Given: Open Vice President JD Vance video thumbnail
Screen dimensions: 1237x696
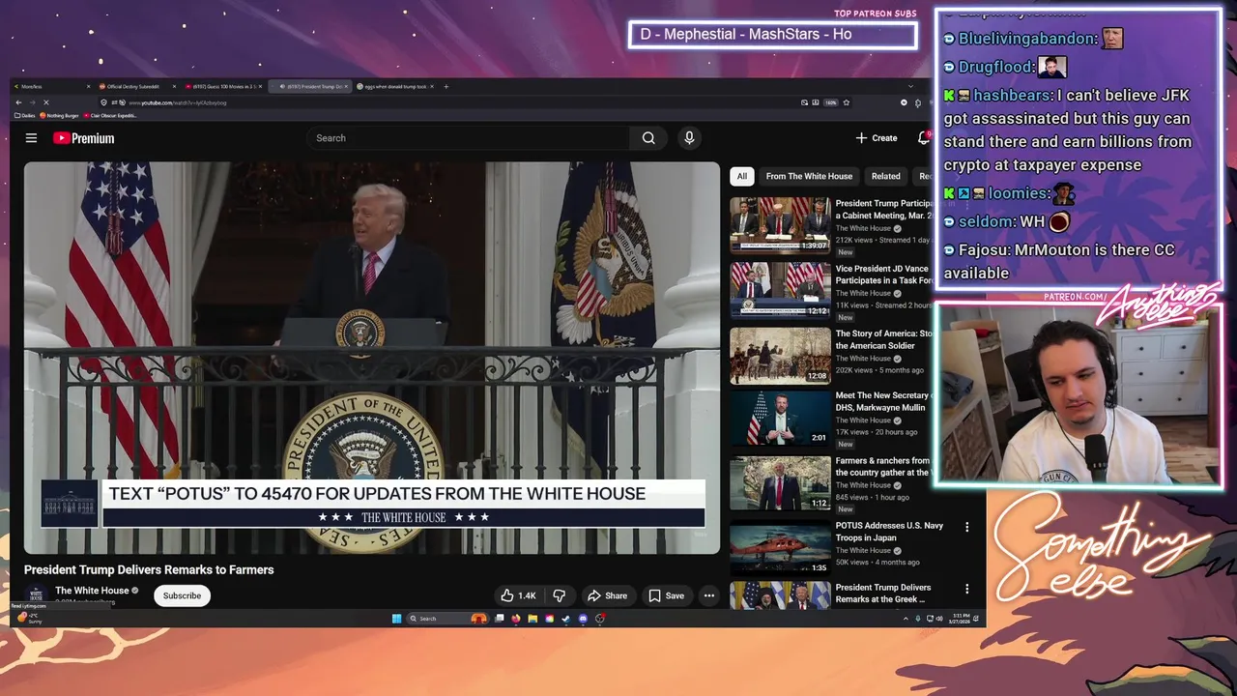Looking at the screenshot, I should tap(780, 290).
